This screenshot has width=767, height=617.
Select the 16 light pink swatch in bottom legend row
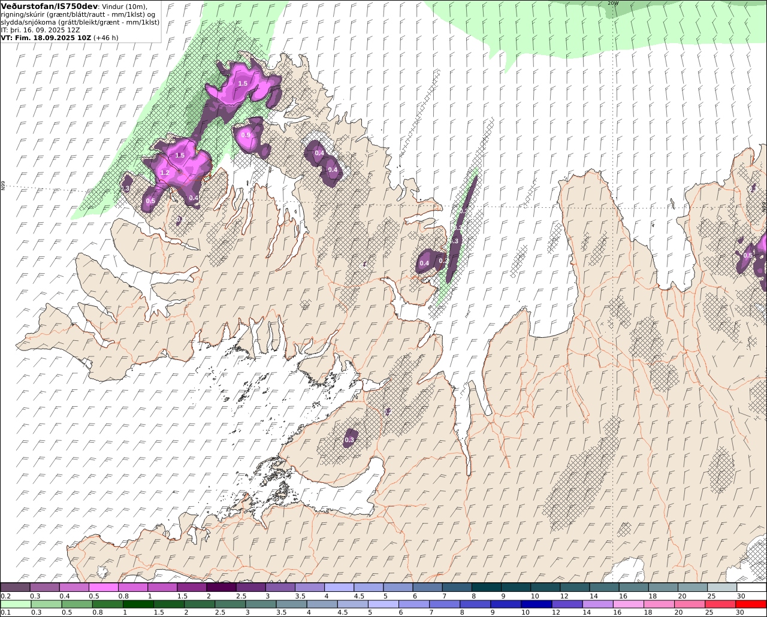tap(629, 604)
